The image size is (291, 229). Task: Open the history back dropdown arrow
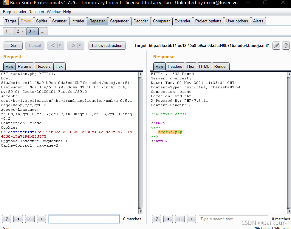[60, 45]
